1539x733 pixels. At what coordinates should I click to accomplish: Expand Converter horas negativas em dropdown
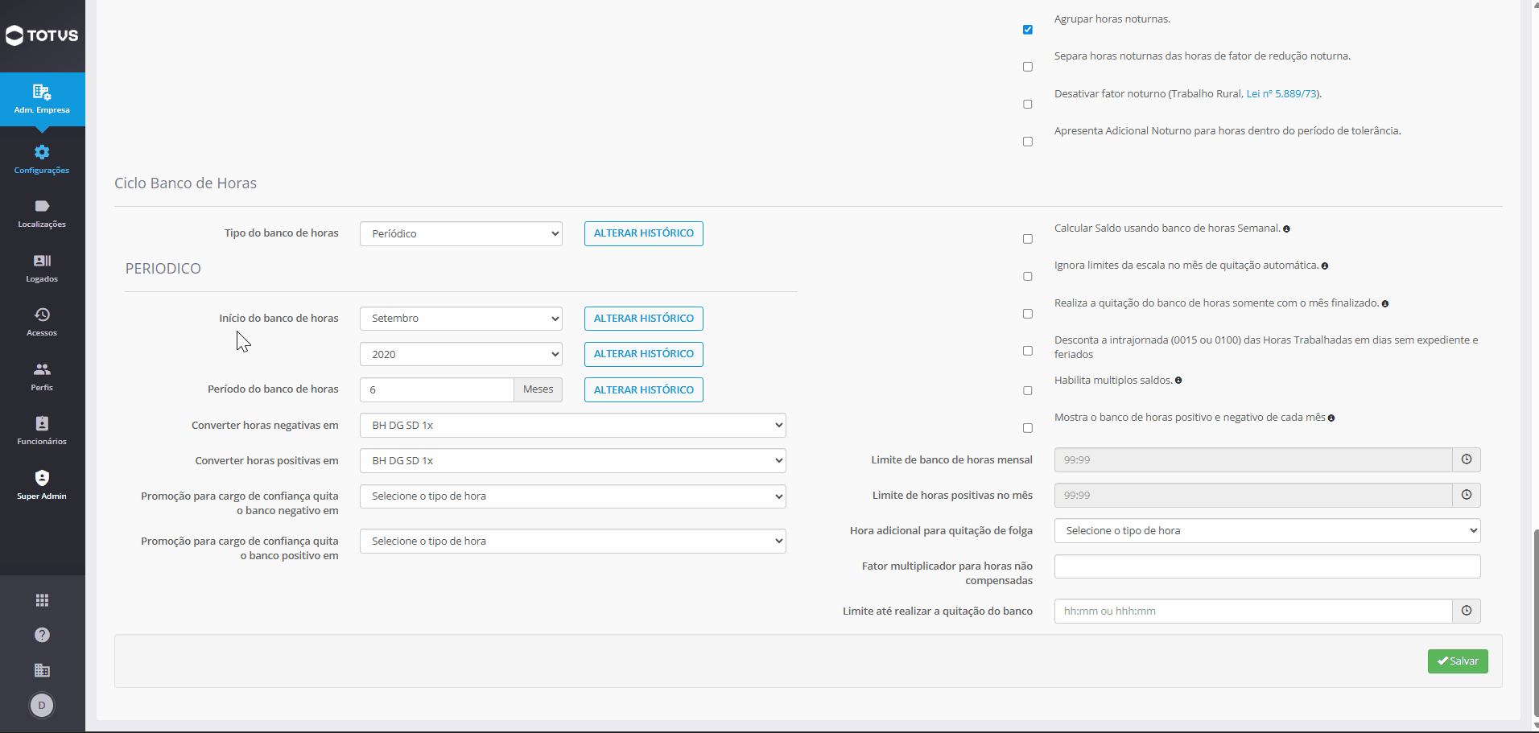[x=573, y=426]
